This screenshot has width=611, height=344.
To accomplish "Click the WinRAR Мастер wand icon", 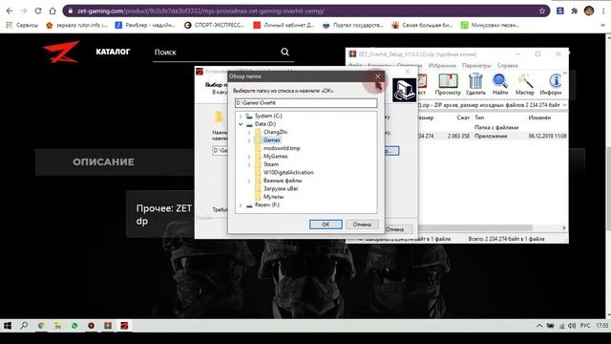I will click(x=524, y=84).
